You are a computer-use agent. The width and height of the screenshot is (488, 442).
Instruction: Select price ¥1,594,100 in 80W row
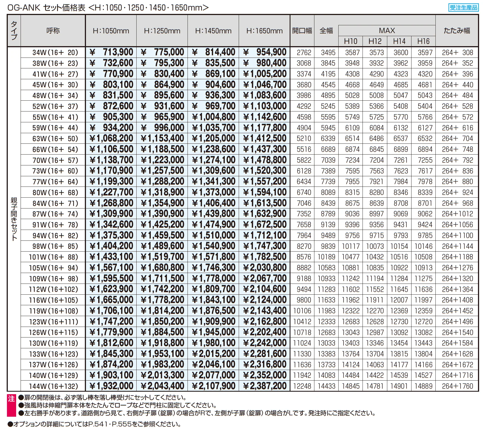(x=265, y=192)
